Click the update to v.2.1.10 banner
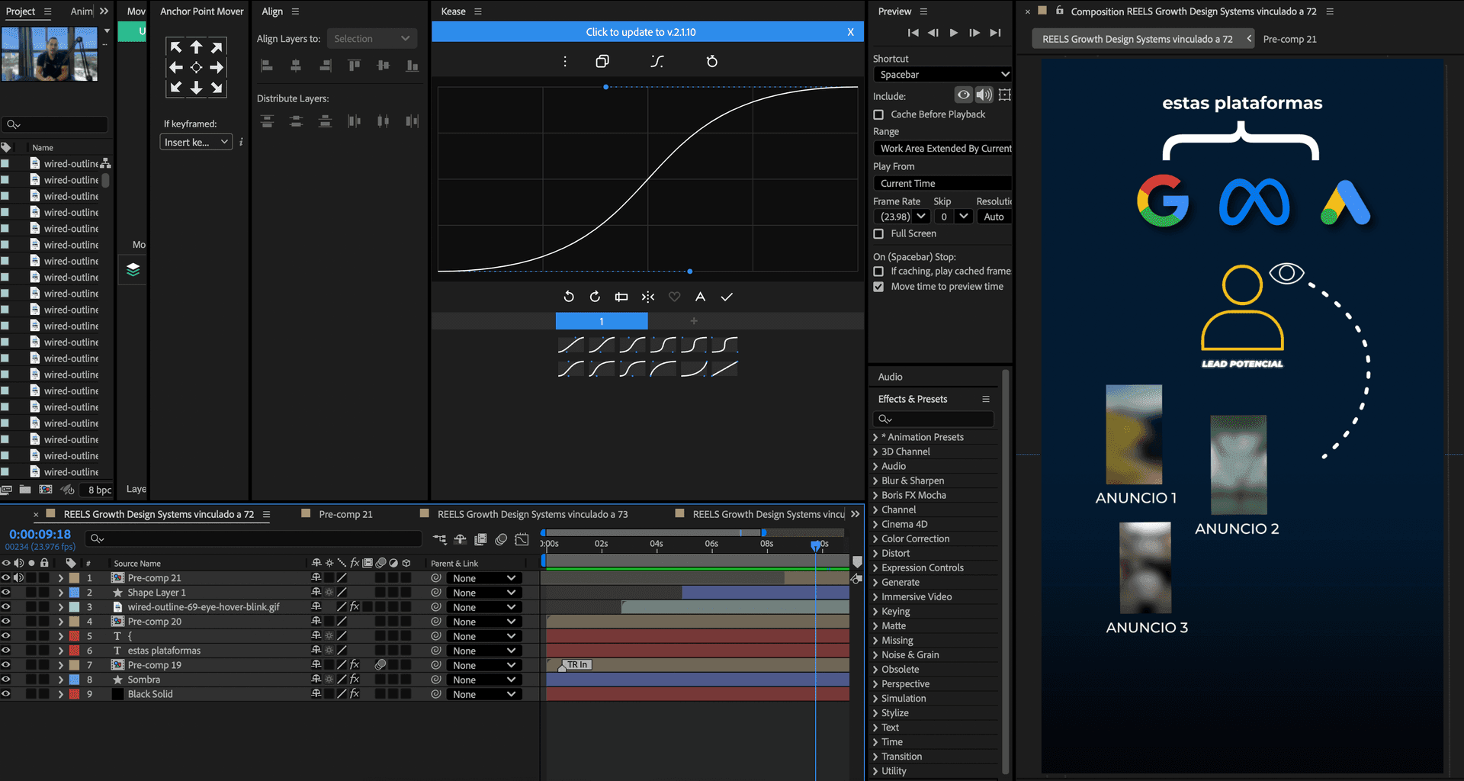Image resolution: width=1464 pixels, height=781 pixels. tap(640, 32)
